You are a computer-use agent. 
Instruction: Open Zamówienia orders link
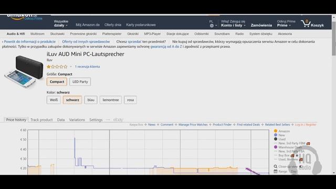pyautogui.click(x=261, y=25)
